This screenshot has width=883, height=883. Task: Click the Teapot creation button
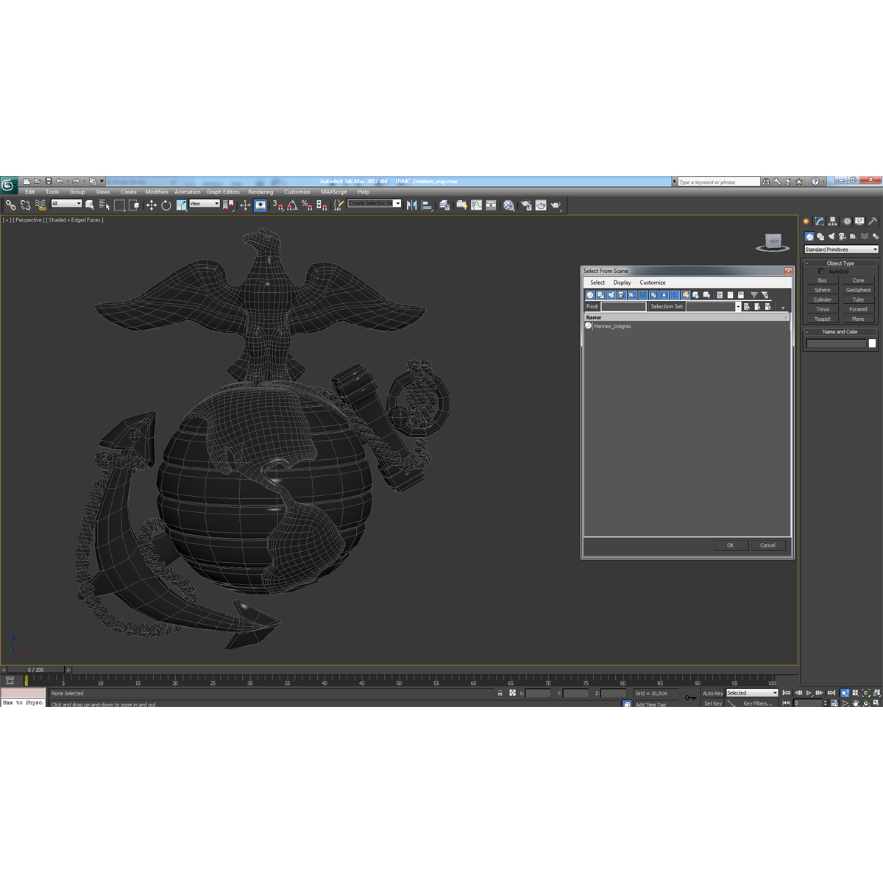822,319
